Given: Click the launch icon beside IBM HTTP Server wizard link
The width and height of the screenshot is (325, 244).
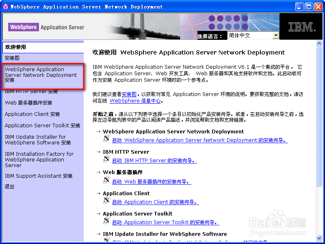Looking at the screenshot, I should 107,159.
